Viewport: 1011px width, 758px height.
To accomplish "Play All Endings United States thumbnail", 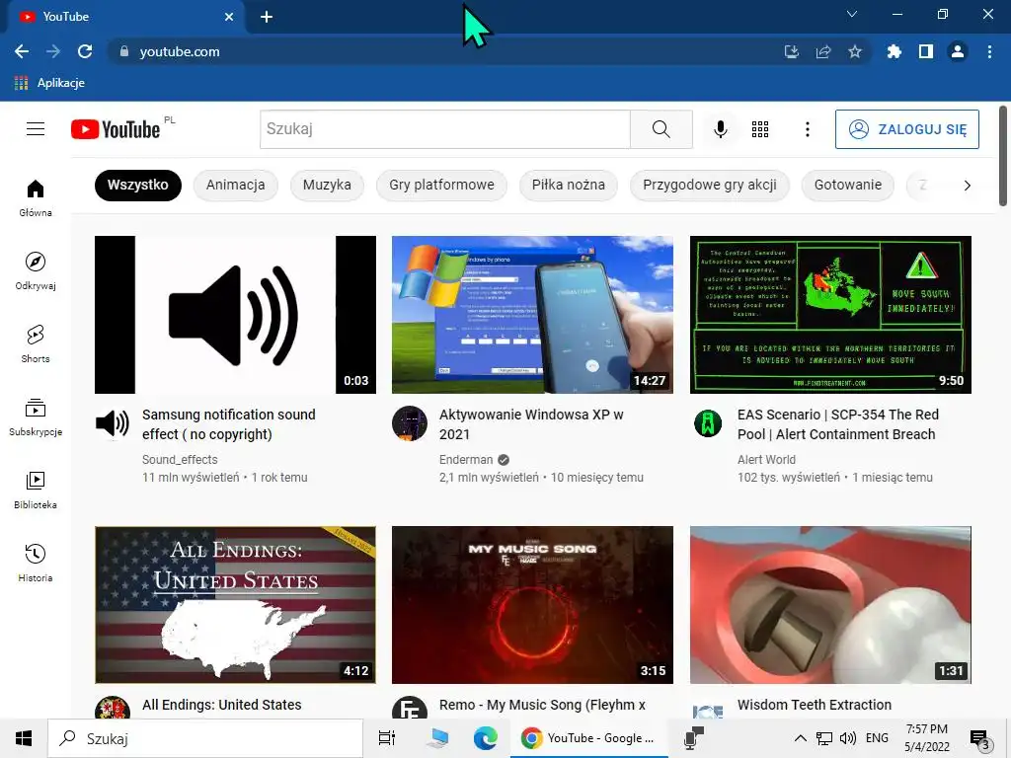I will pyautogui.click(x=235, y=605).
